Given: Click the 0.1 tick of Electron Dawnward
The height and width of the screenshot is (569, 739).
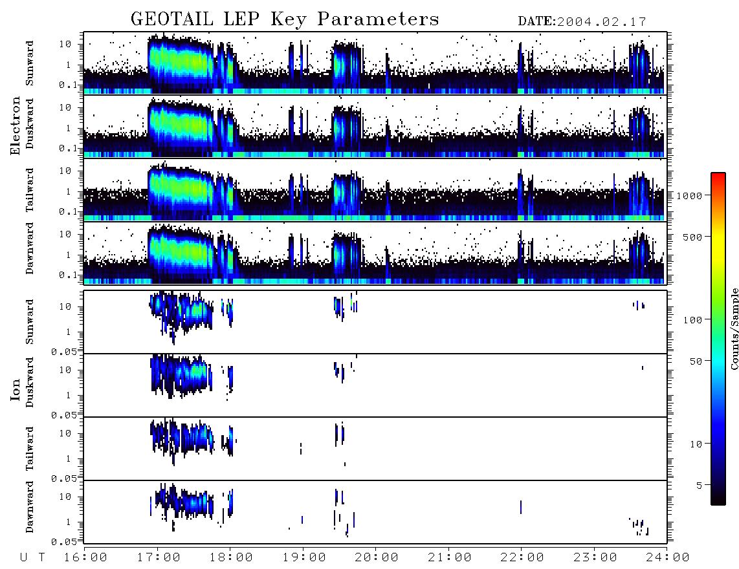Looking at the screenshot, I should pyautogui.click(x=68, y=275).
